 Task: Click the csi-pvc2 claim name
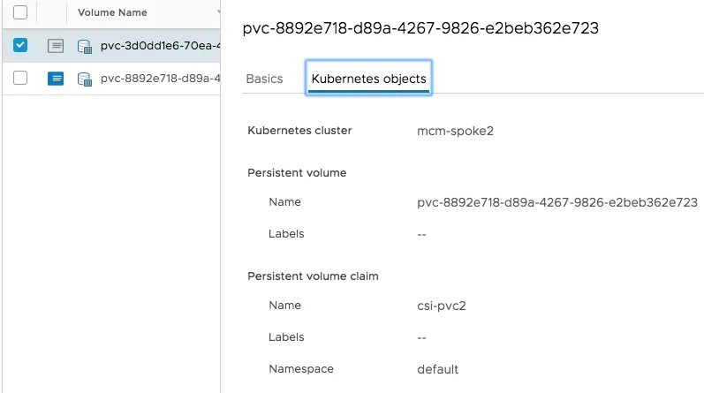tap(443, 306)
